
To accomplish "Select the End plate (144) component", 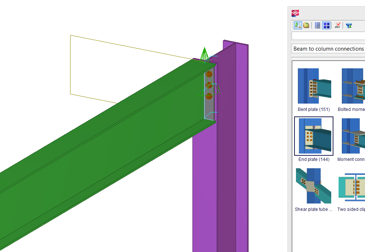I will (313, 136).
